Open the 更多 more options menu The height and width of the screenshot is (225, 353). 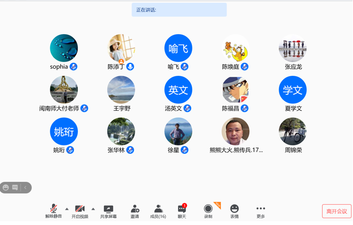point(260,211)
